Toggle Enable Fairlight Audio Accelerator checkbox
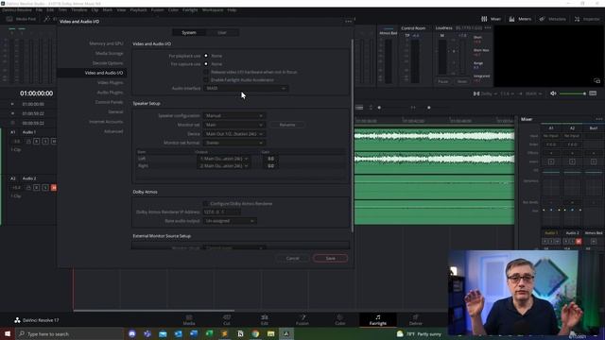Viewport: 605px width, 340px height. click(x=206, y=80)
